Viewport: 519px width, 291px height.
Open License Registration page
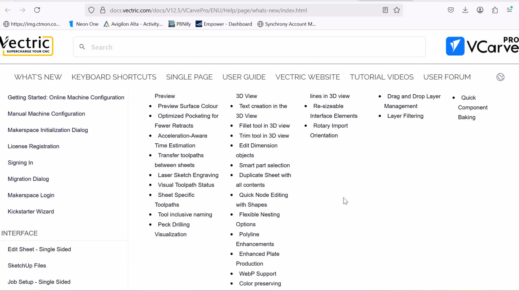(x=34, y=146)
